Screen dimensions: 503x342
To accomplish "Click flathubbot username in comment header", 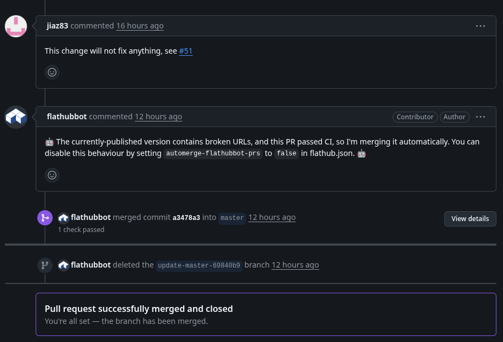I will coord(67,117).
